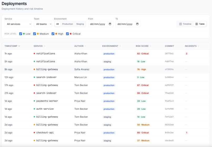Image resolution: width=212 pixels, height=147 pixels.
Task: Click the From date input field
Action: pos(100,24)
